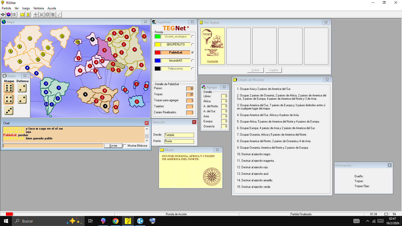Screen dimensions: 402x226
Task: Click the plus add troops toolbar icon
Action: pyautogui.click(x=36, y=15)
